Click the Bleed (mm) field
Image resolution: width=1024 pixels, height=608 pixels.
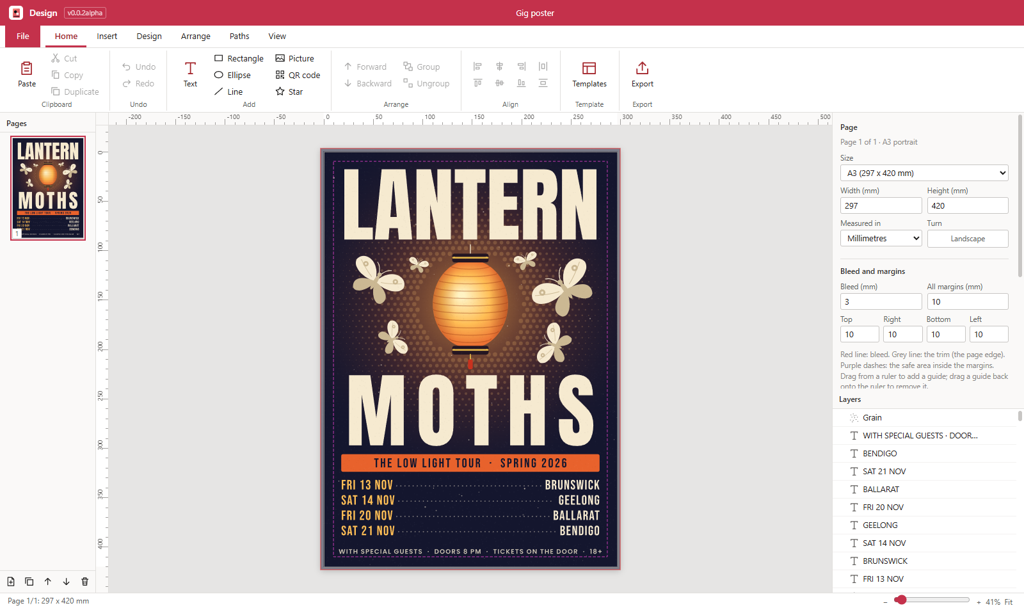click(881, 301)
